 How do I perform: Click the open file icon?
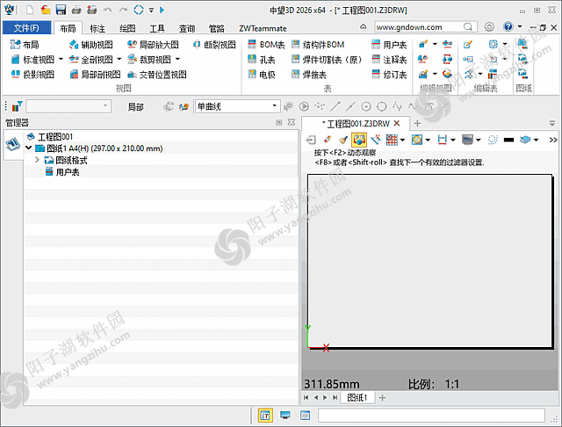(x=45, y=10)
